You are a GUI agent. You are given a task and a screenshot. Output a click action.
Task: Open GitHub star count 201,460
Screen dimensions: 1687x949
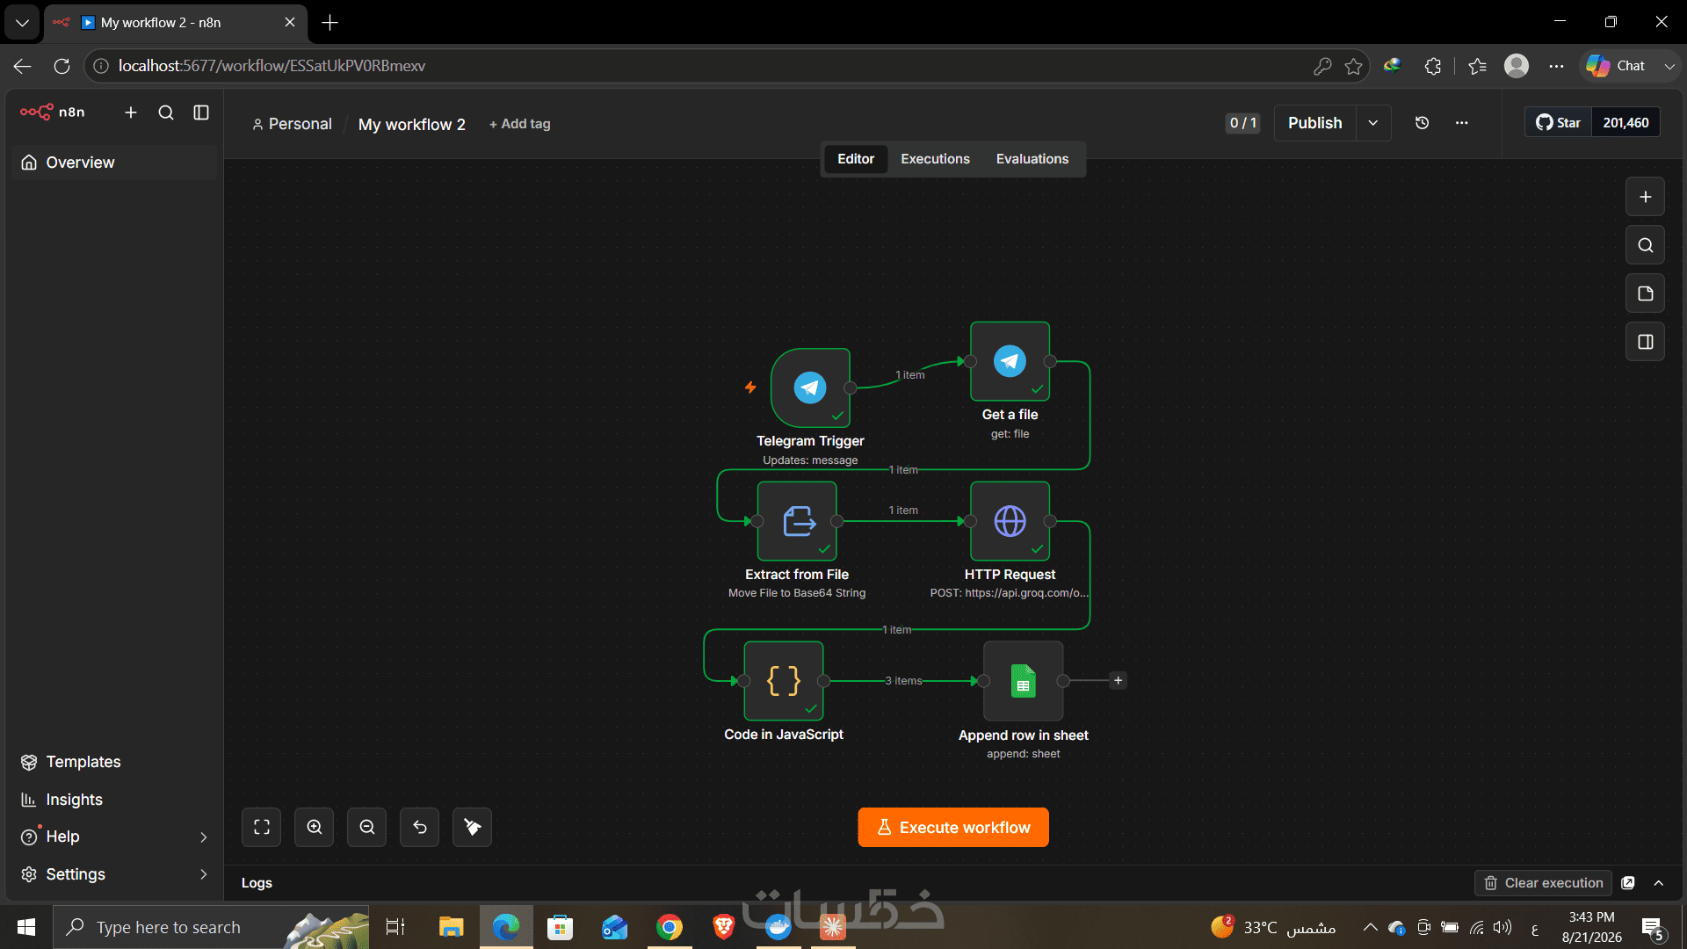[1625, 123]
